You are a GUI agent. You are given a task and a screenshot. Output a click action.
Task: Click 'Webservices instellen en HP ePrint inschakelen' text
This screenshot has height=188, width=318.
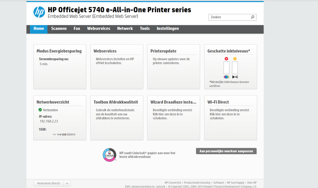pos(115,61)
